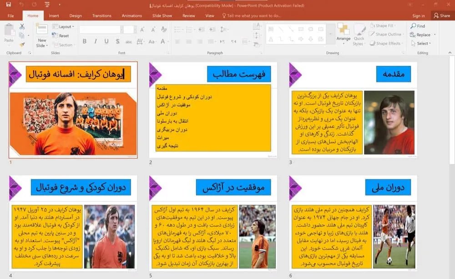Click Reset in Slides group
455x279 pixels.
pyautogui.click(x=61, y=36)
